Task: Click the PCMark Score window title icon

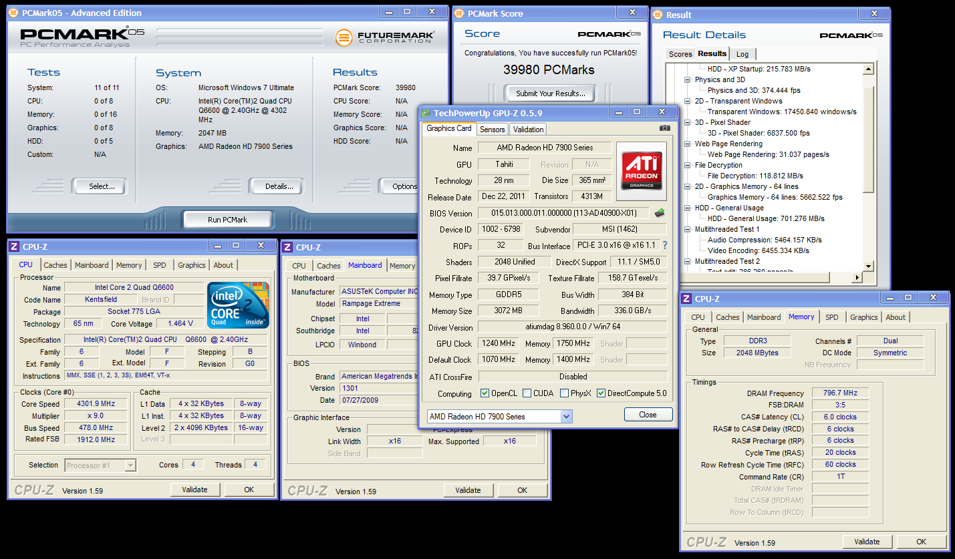Action: tap(459, 13)
